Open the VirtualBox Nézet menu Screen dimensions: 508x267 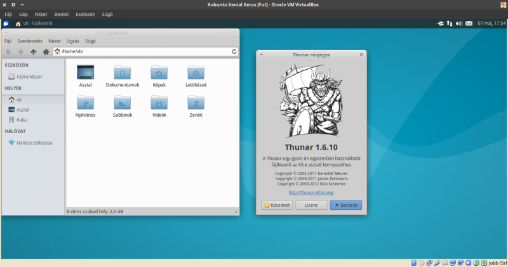[41, 14]
